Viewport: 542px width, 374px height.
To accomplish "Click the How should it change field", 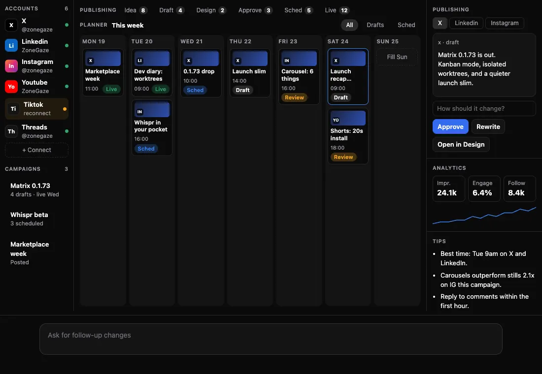I will 484,108.
